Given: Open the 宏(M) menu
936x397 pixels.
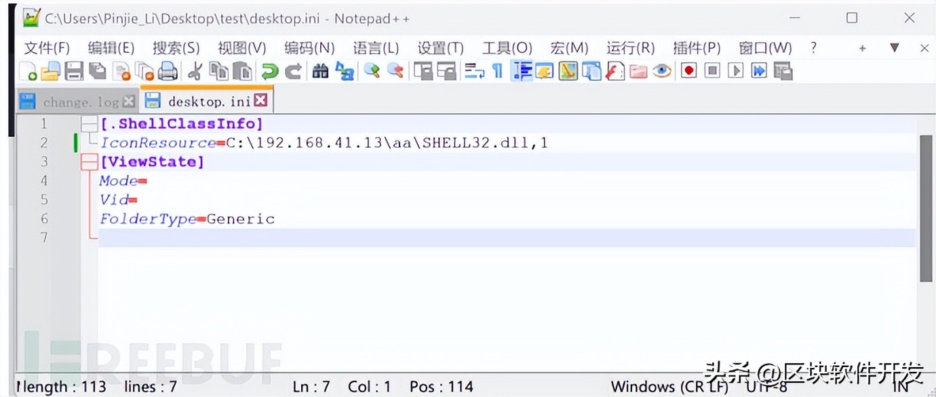Looking at the screenshot, I should coord(569,48).
